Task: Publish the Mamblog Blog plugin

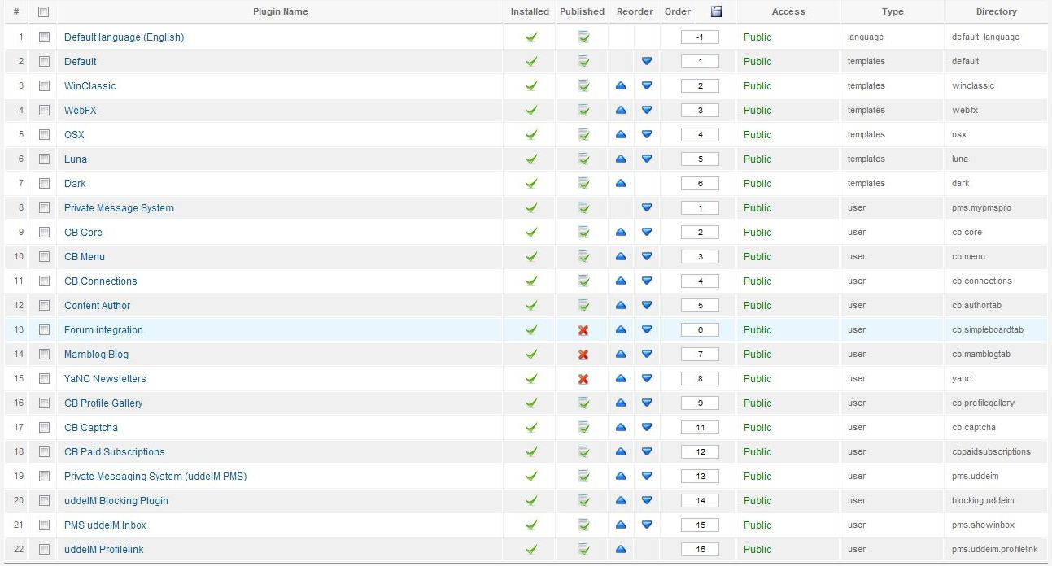Action: click(583, 355)
